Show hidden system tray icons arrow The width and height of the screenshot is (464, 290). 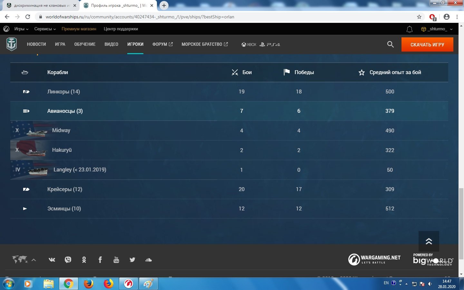[x=406, y=284]
